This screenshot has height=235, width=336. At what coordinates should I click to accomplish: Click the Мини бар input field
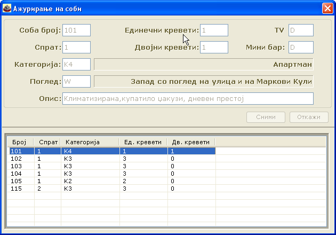coord(301,48)
